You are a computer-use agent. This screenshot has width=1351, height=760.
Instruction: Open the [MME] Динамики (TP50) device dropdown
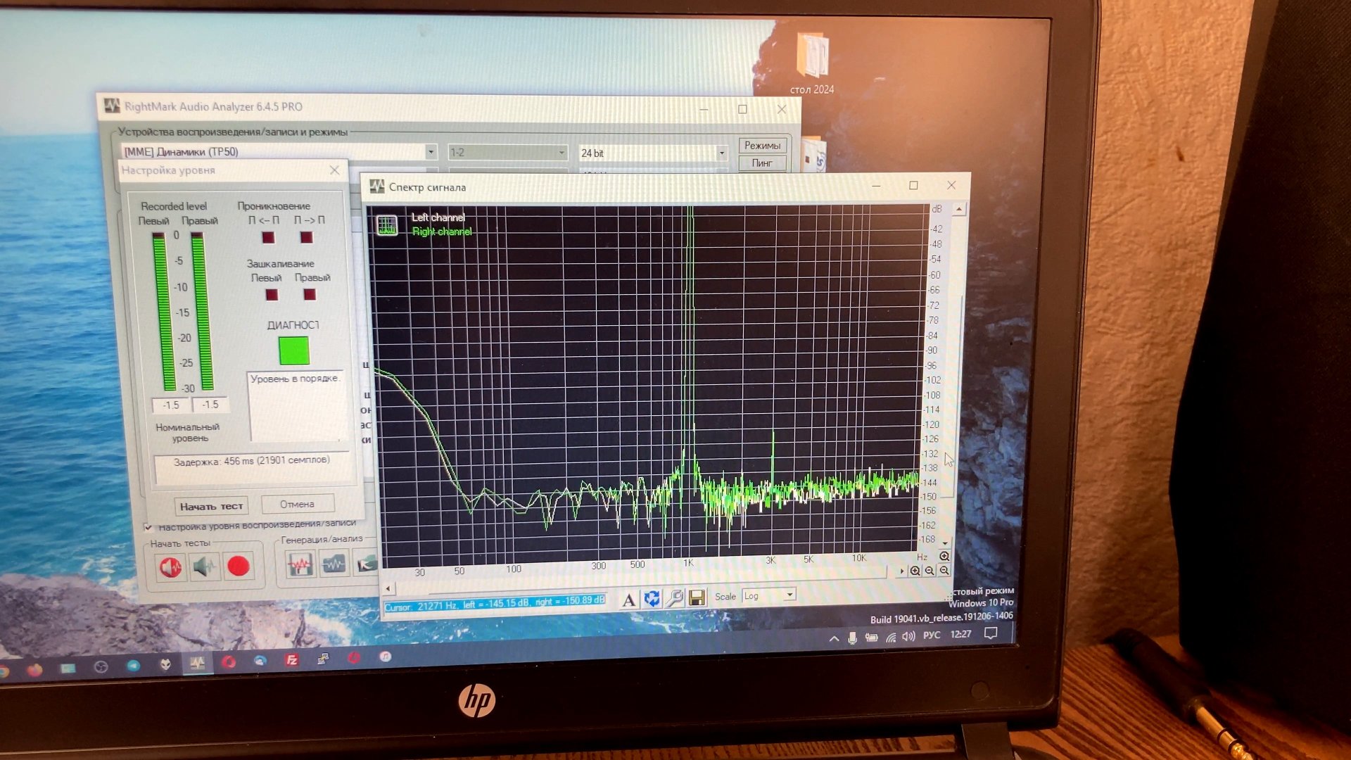[x=430, y=152]
